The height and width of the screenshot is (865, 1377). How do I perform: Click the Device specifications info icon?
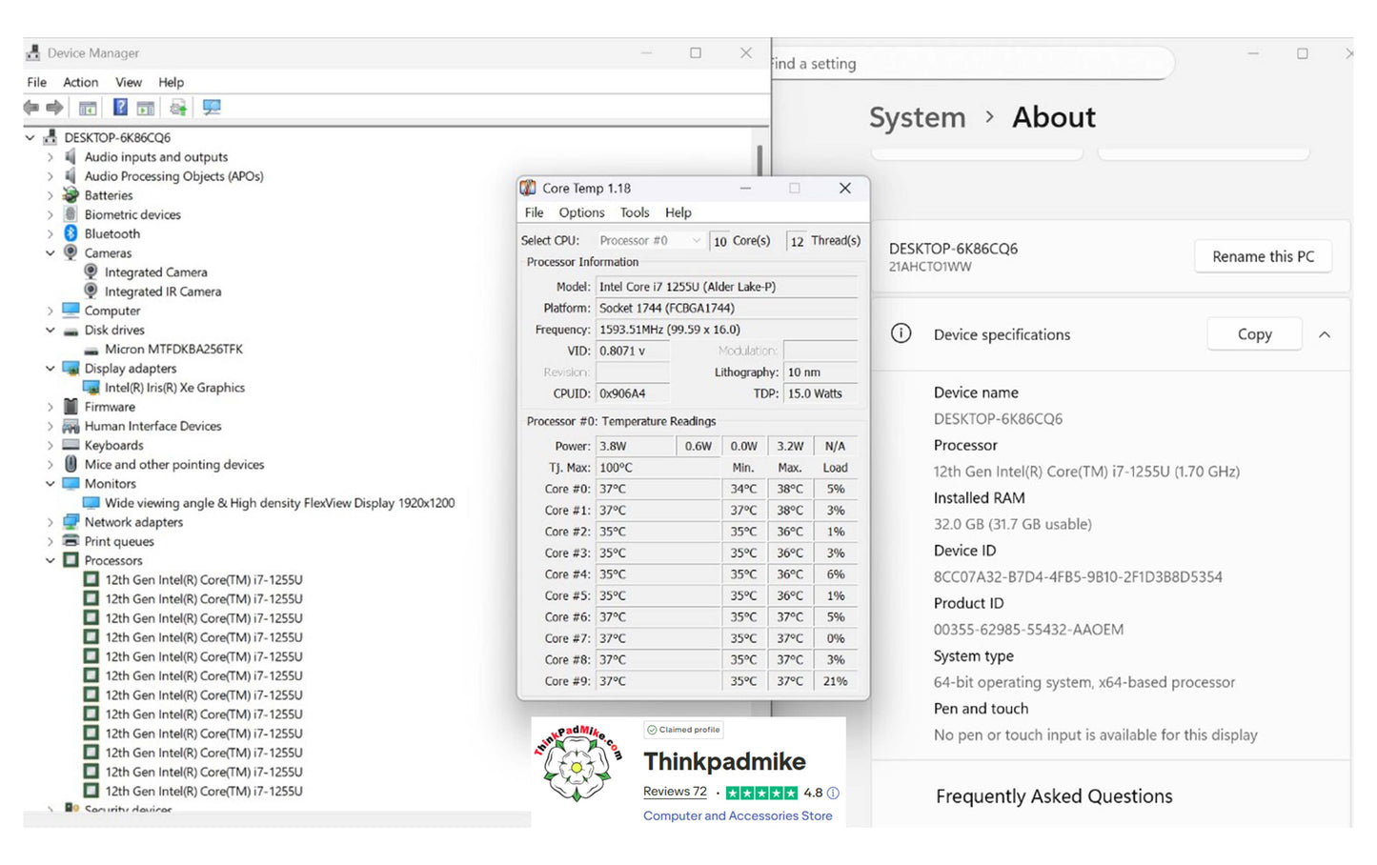tap(901, 334)
